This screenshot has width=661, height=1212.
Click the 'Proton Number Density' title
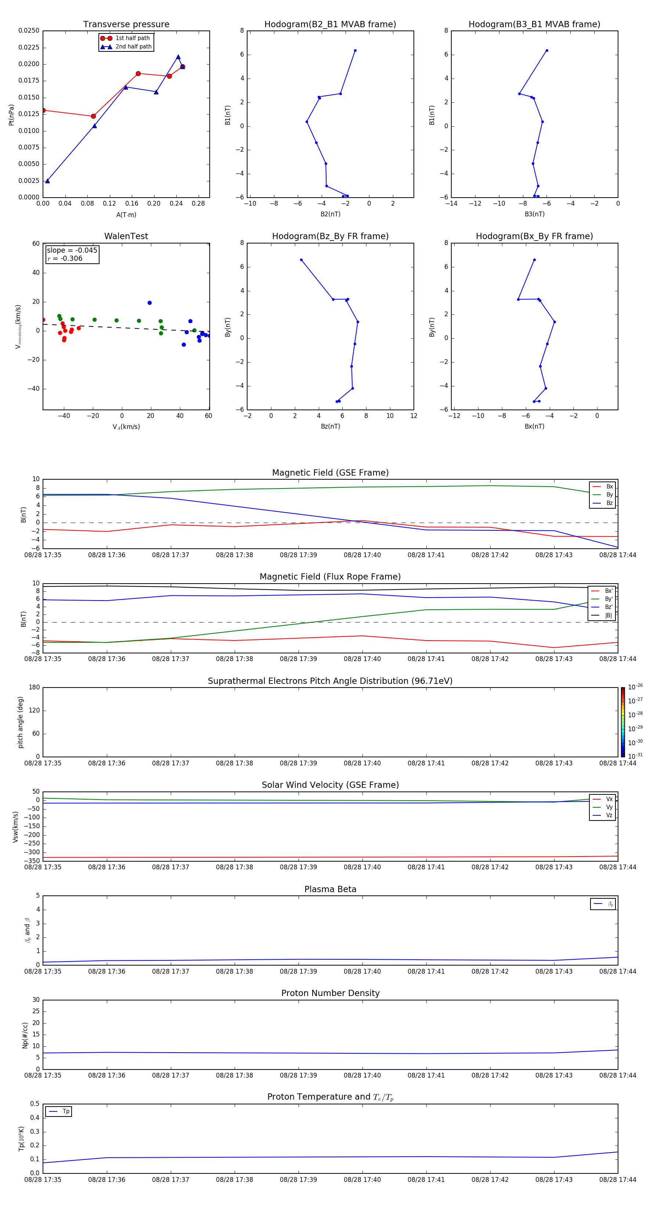click(330, 993)
